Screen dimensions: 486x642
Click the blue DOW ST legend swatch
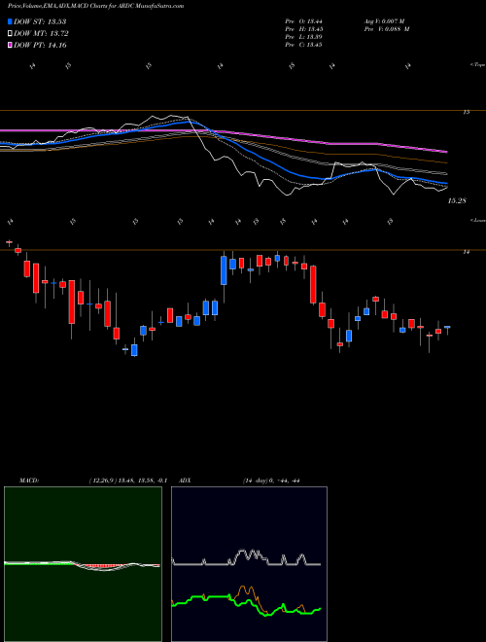10,21
